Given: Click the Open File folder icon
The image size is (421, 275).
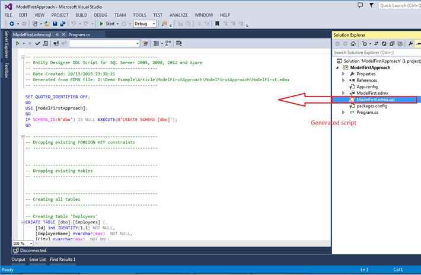Looking at the screenshot, I should tap(47, 24).
